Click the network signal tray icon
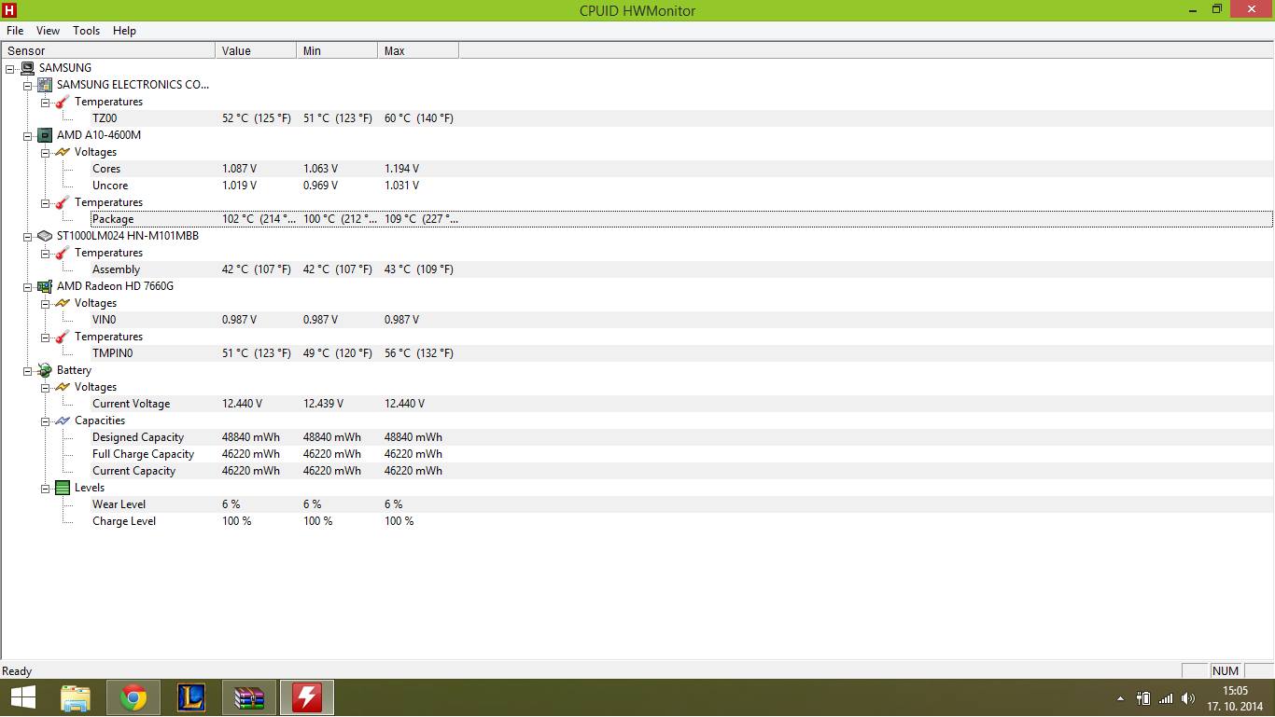Image resolution: width=1275 pixels, height=717 pixels. pos(1166,698)
